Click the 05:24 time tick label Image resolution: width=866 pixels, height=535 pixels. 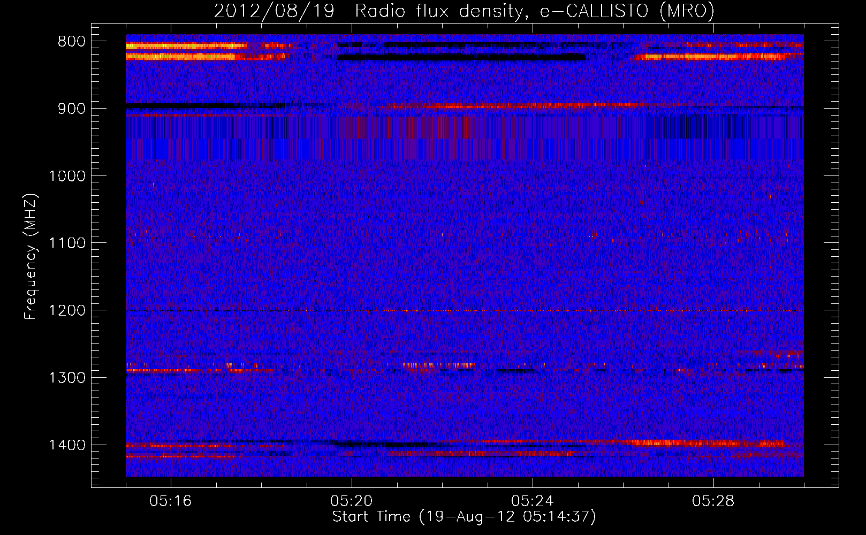click(x=533, y=501)
